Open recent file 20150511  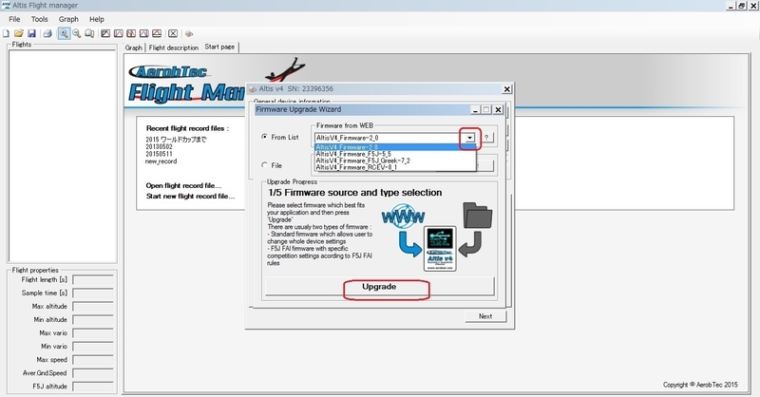coord(159,154)
